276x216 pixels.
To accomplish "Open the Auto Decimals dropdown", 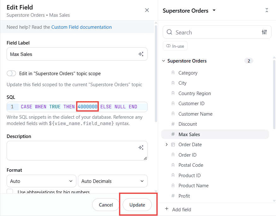I will tap(113, 181).
